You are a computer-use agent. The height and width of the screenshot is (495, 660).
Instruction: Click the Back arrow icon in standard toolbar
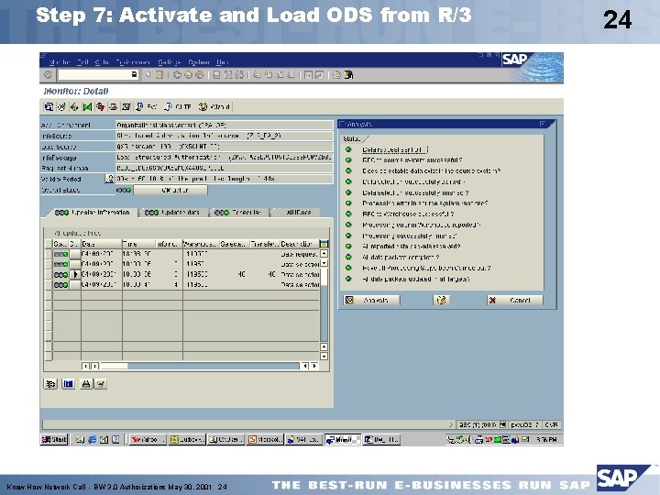click(x=177, y=75)
